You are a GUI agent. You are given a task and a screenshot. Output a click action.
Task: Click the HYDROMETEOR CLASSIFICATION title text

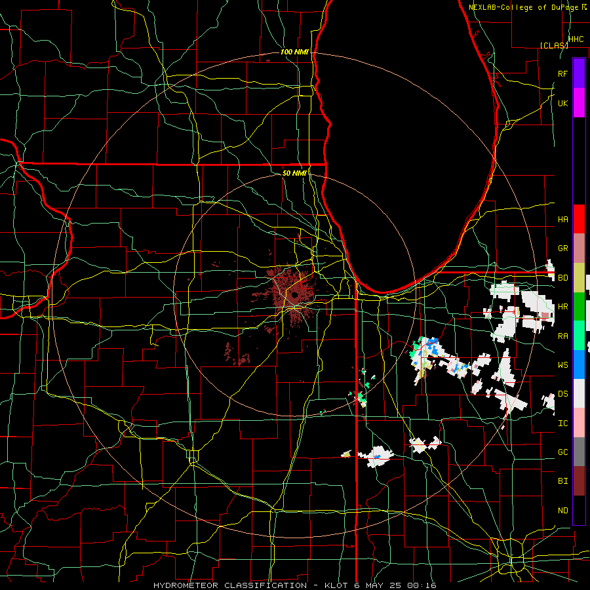click(x=230, y=585)
